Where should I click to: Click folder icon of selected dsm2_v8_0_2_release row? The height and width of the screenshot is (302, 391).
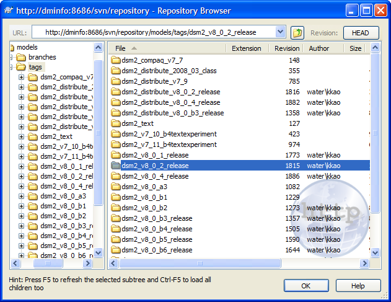pyautogui.click(x=116, y=166)
